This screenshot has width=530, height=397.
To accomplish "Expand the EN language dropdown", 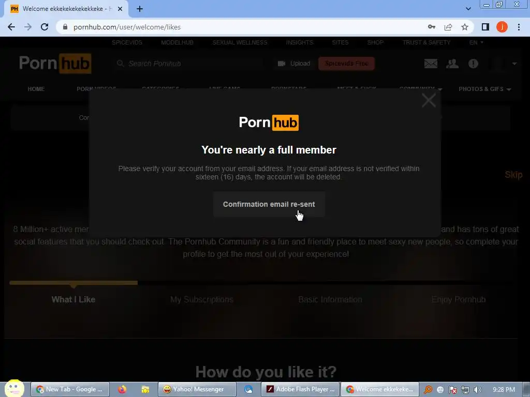I will 476,42.
